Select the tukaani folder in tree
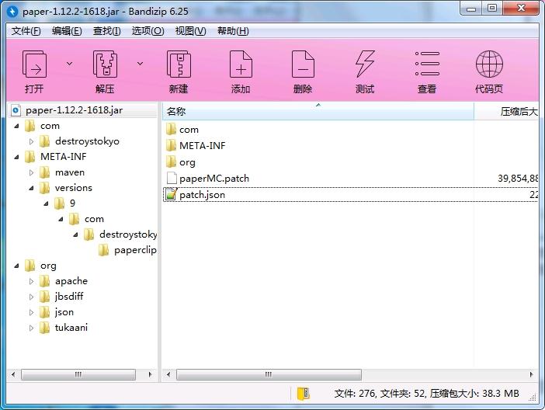 click(x=63, y=328)
